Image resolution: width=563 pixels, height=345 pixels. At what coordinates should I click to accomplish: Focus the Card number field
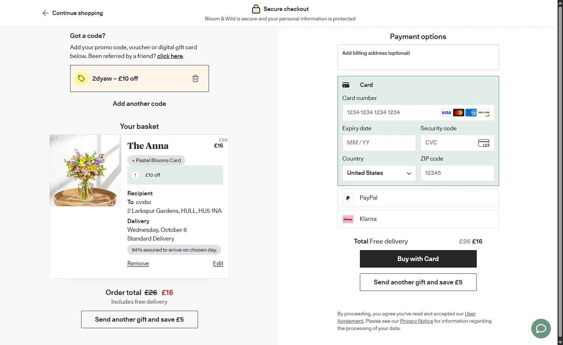click(x=391, y=112)
